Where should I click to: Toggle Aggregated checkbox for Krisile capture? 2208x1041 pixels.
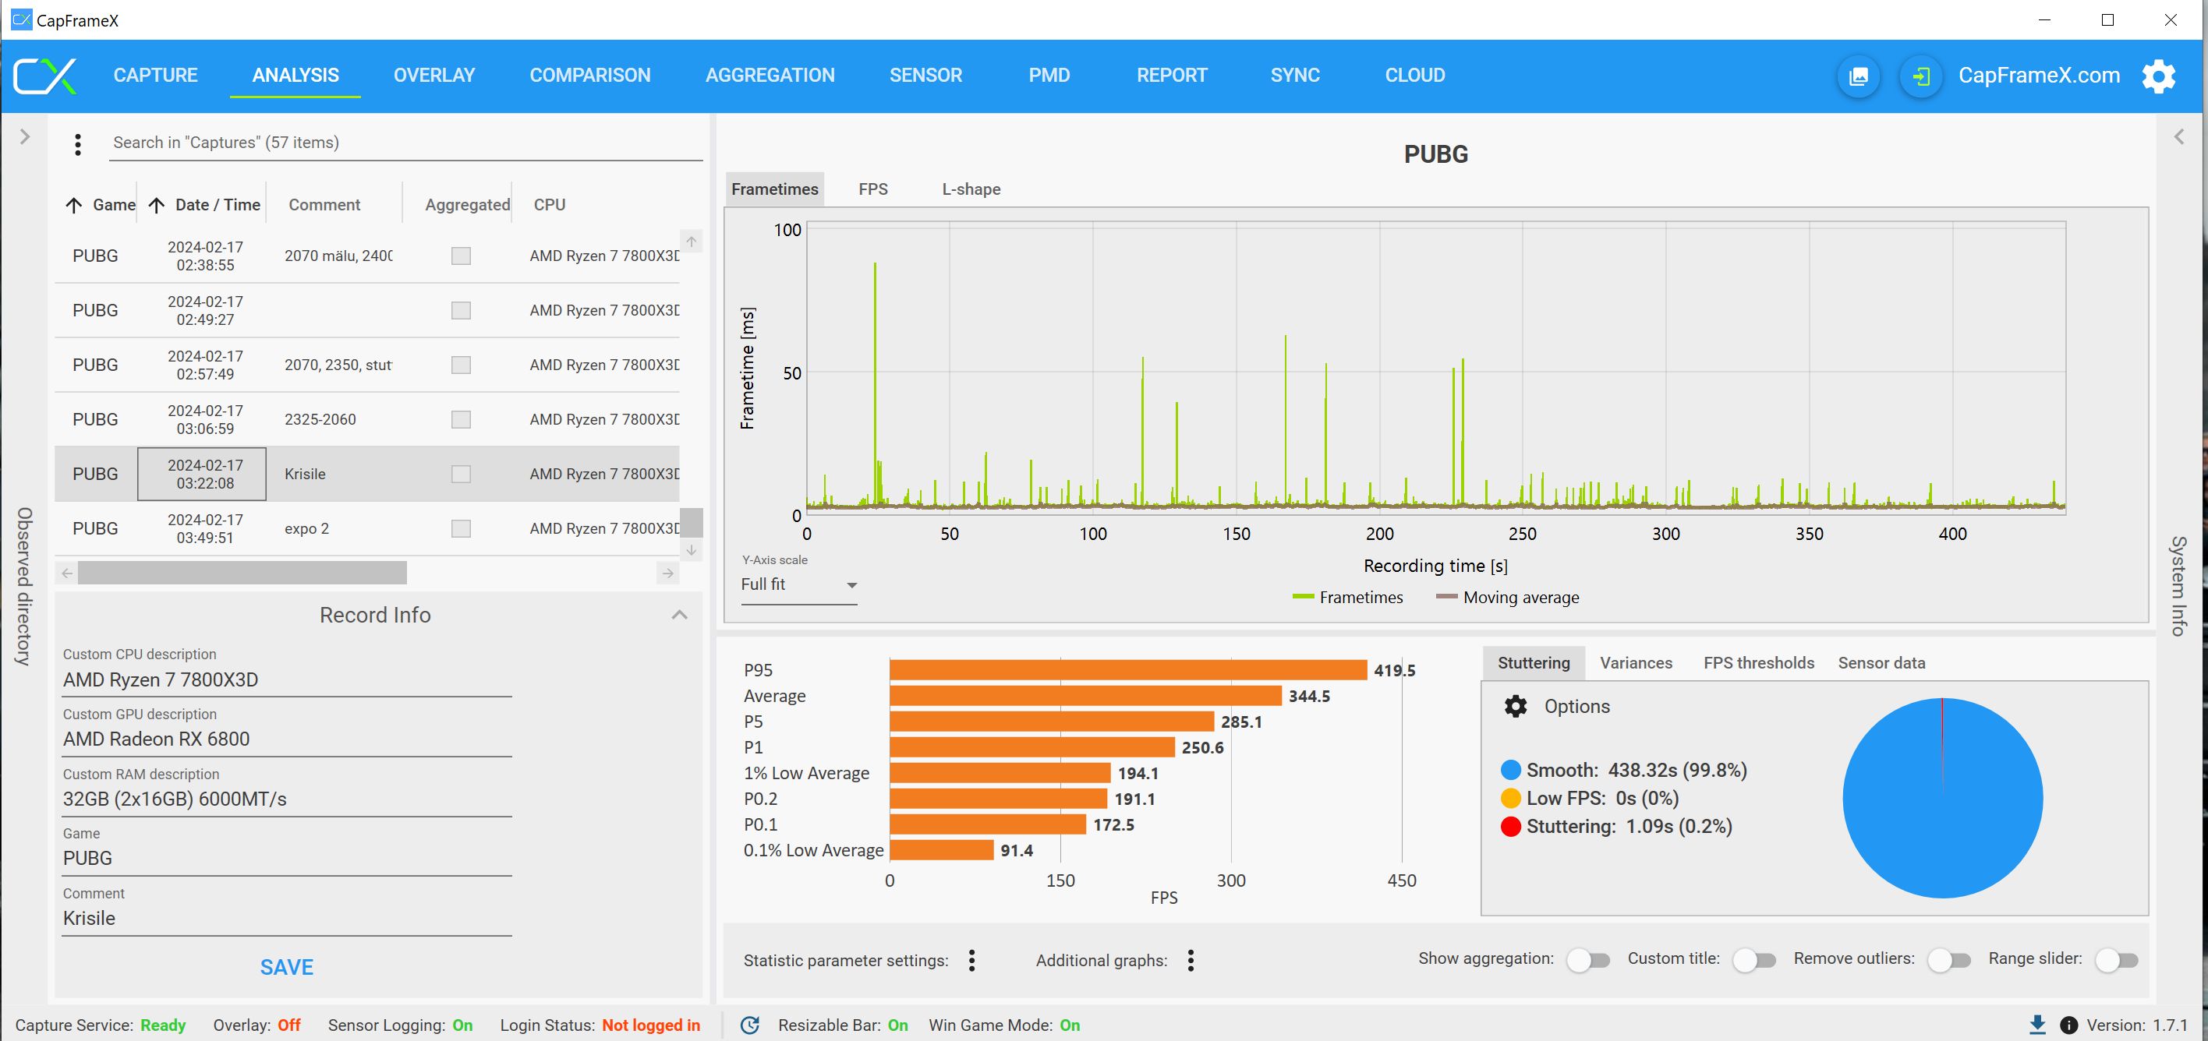pos(461,474)
